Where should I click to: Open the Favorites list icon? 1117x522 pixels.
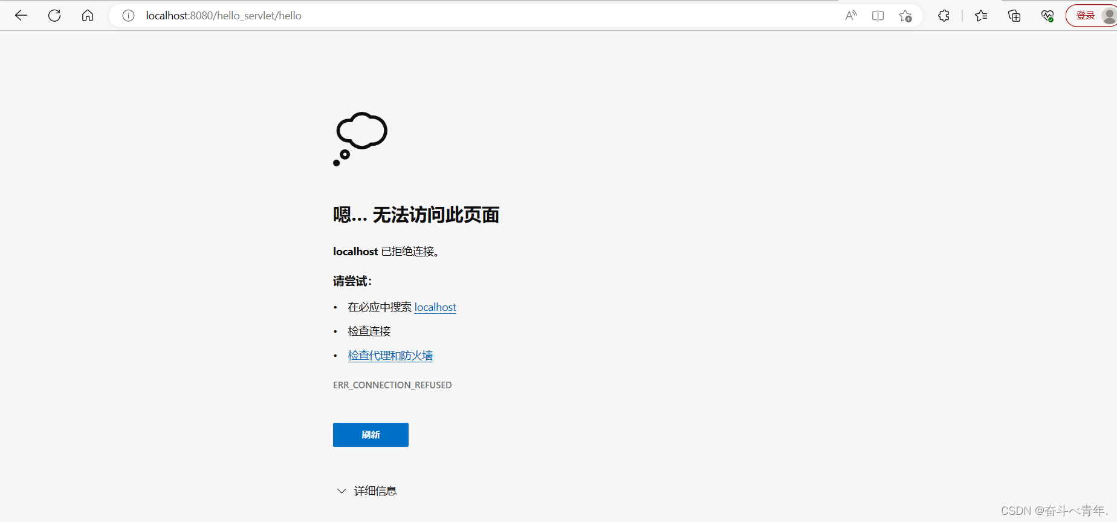981,16
